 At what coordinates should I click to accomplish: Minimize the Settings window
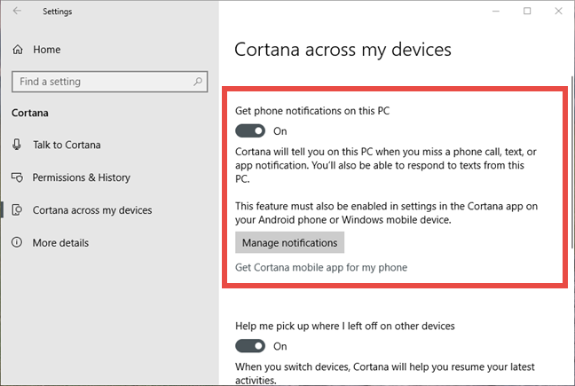coord(496,11)
